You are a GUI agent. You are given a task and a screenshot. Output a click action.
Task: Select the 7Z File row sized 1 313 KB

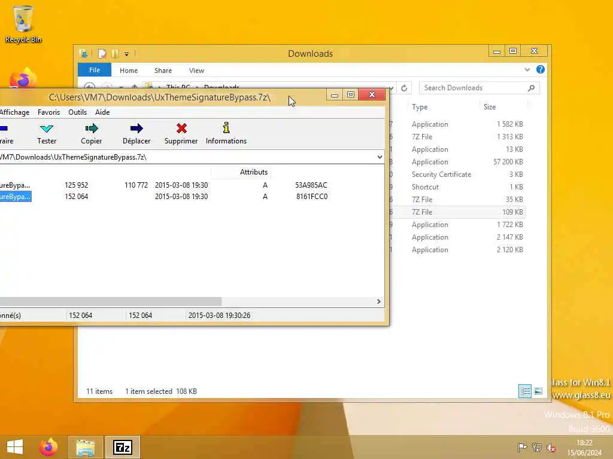457,137
